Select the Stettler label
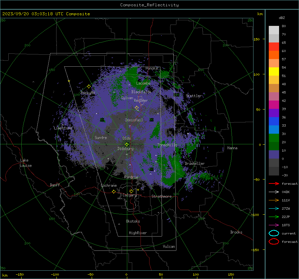The image size is (299, 279). 194,96
